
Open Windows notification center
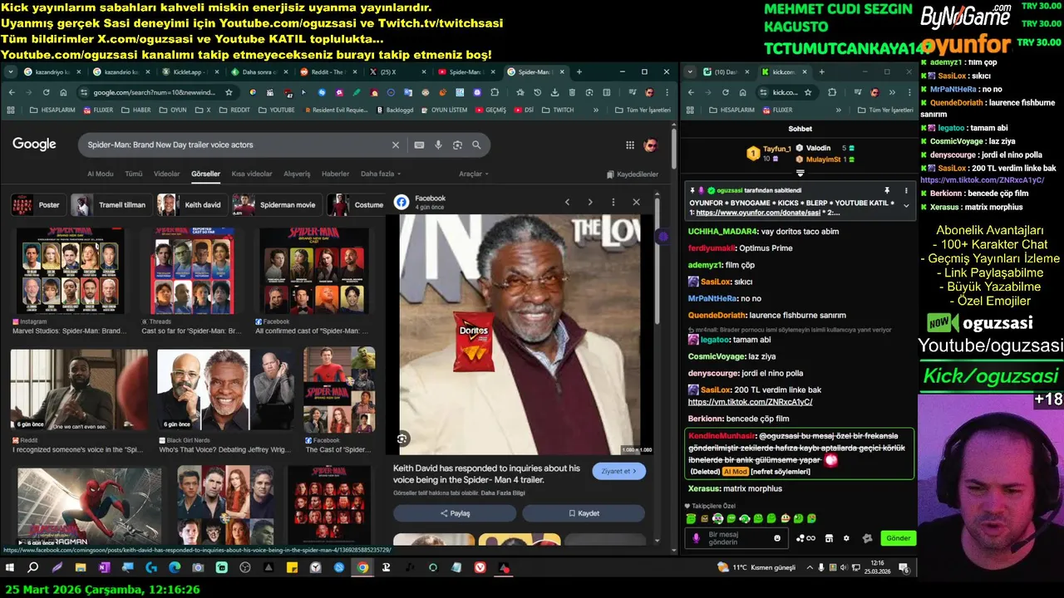tap(904, 568)
